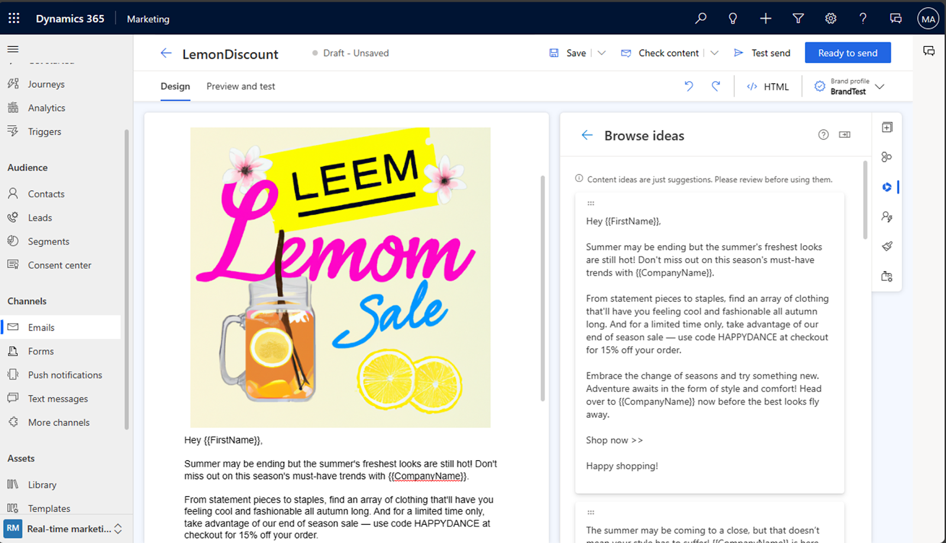The width and height of the screenshot is (946, 543).
Task: Click the question mark help icon in header
Action: point(863,18)
